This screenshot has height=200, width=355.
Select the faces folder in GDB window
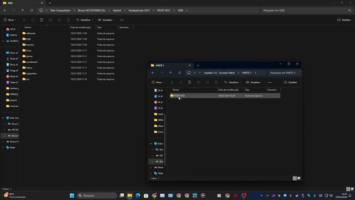tap(28, 51)
